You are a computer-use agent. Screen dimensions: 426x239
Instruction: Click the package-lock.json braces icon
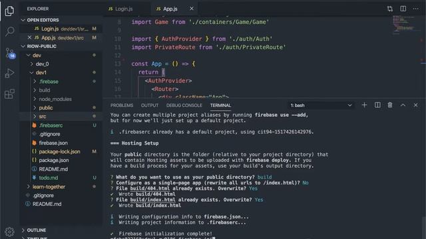pos(34,151)
